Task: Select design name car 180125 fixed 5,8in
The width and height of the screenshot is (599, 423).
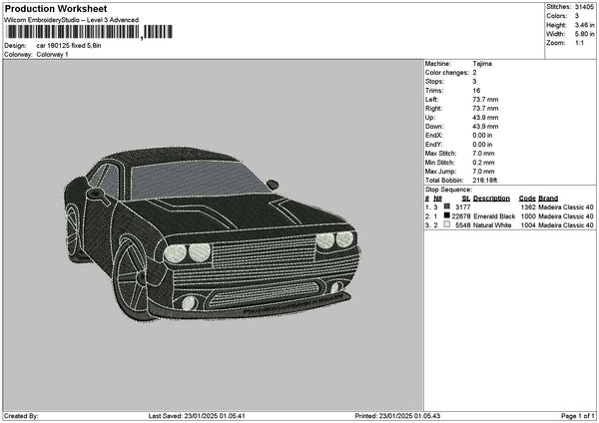Action: click(x=69, y=46)
